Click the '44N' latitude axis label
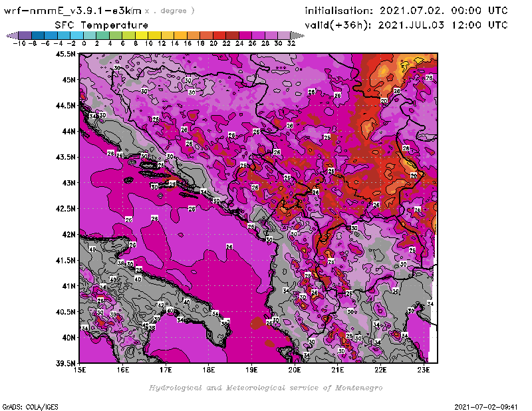Screen dimensions: 532x411 [x=69, y=131]
